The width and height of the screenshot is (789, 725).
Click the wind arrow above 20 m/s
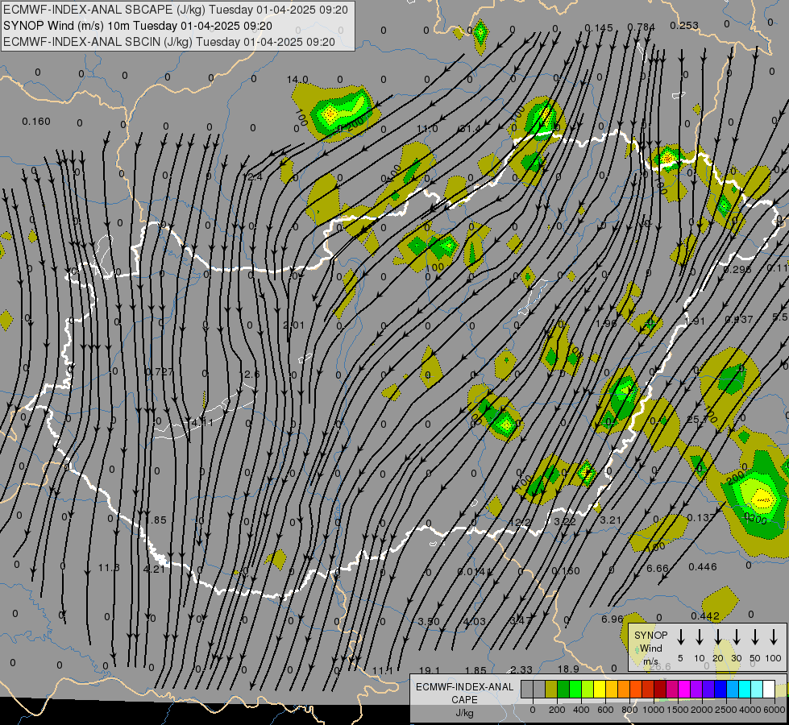pyautogui.click(x=717, y=636)
